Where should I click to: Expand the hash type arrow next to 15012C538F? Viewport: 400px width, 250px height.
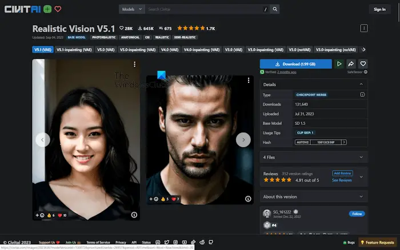[344, 142]
